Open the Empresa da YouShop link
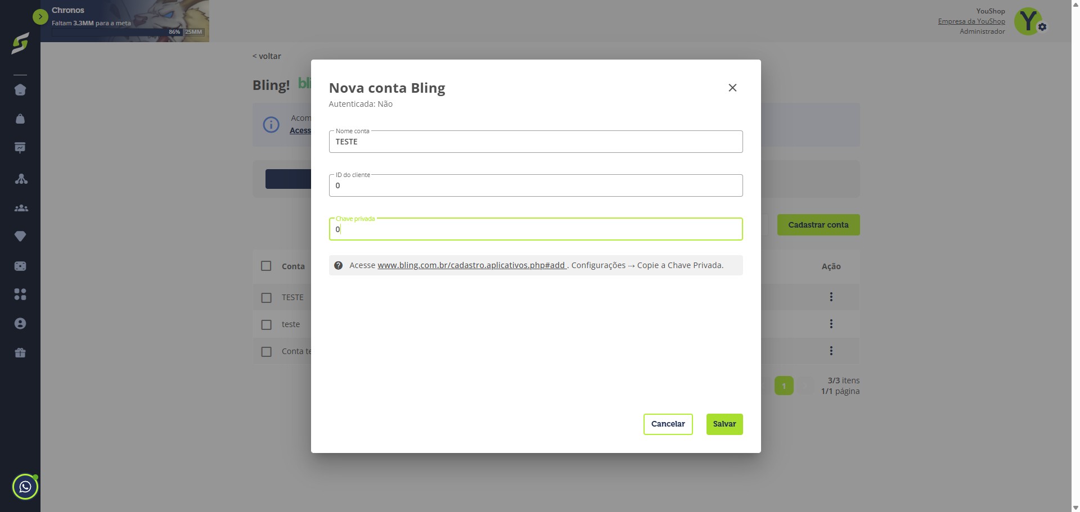Viewport: 1080px width, 512px height. click(971, 21)
